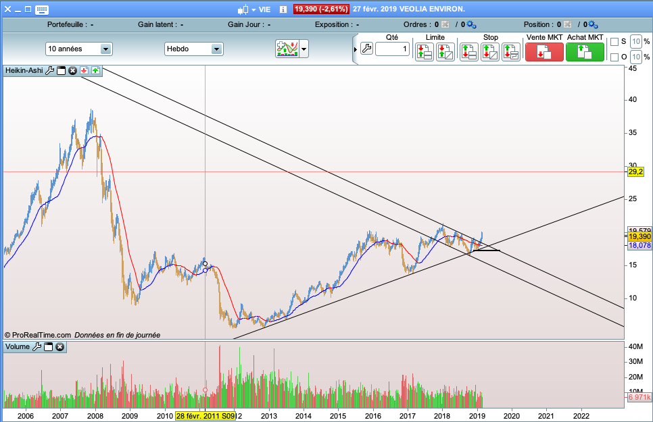Click the Ordres cancel icon next to 0
Screen dimensions: 653x422
pos(445,24)
